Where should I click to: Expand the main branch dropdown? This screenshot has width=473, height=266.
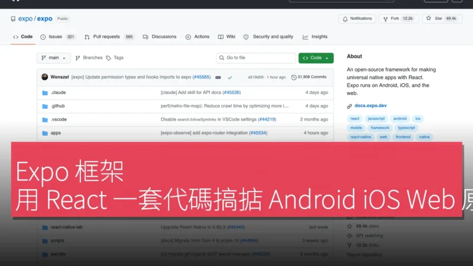(54, 58)
